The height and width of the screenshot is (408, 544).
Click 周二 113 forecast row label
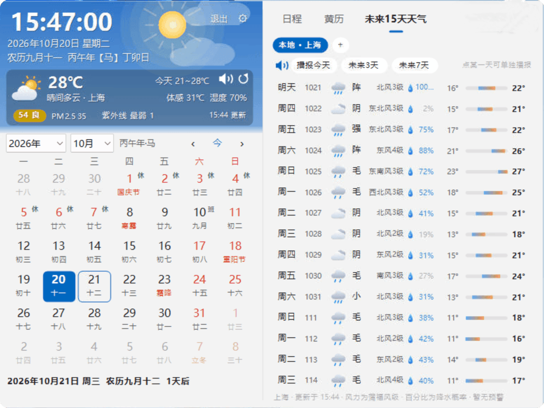pos(286,359)
